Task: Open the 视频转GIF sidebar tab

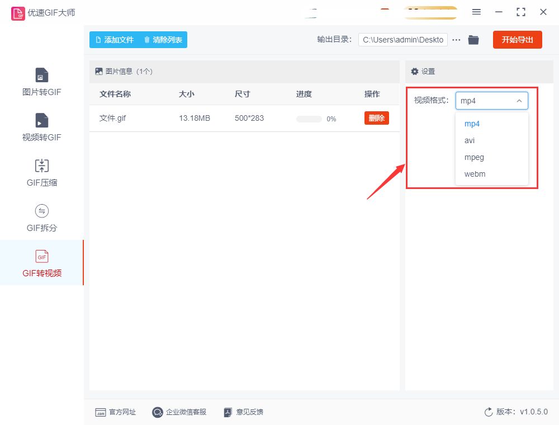Action: tap(42, 127)
